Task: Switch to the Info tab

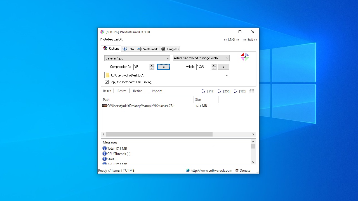Action: click(128, 49)
